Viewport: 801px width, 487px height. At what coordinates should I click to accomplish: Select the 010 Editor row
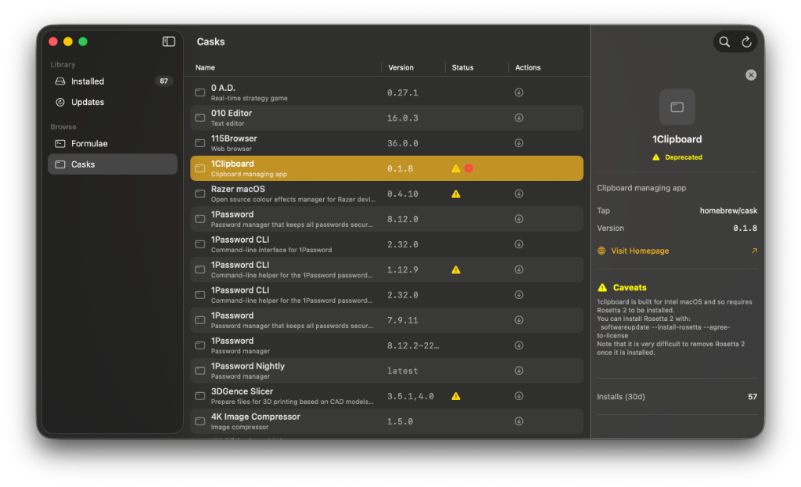coord(386,117)
